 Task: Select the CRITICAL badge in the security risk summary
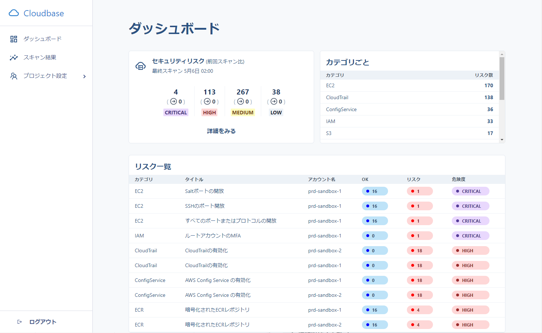click(176, 113)
